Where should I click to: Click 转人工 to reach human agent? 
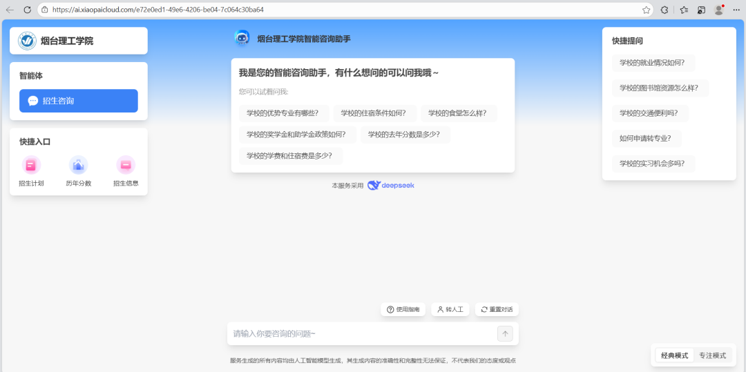[450, 309]
